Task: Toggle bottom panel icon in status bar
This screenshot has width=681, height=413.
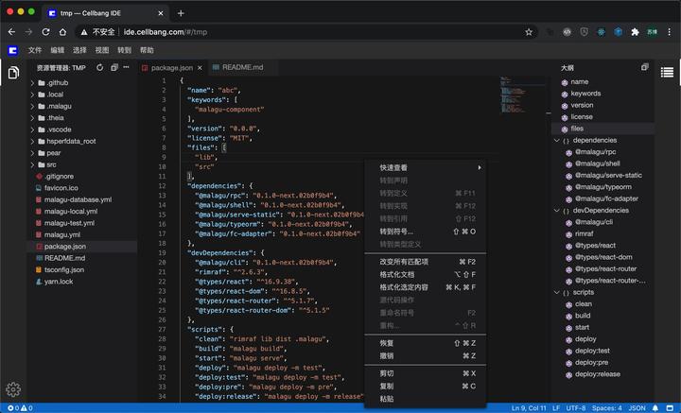Action: click(x=670, y=407)
